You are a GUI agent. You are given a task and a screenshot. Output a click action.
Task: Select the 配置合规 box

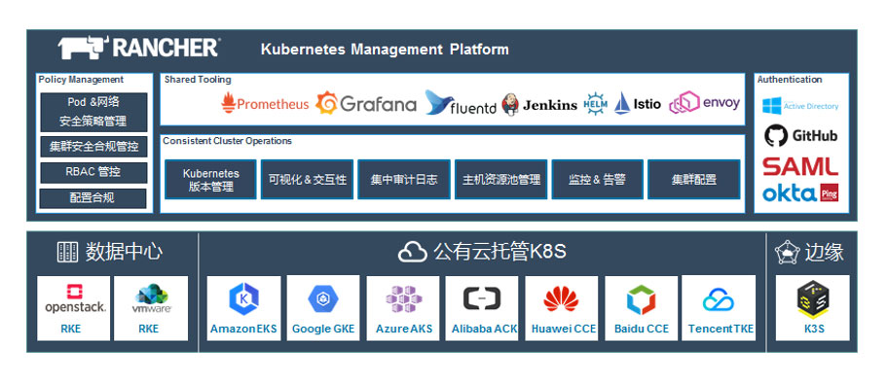(93, 198)
